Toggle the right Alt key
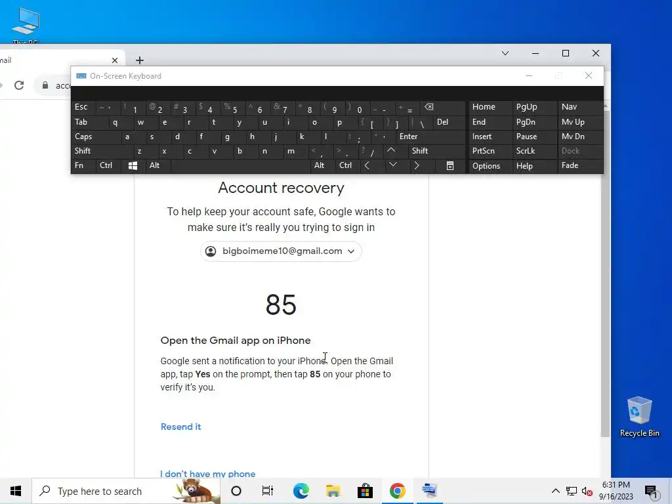672x504 pixels. point(322,165)
